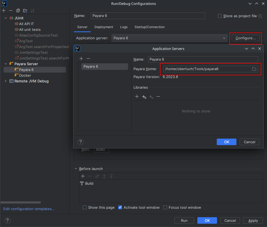Open help from the Application Servers dialog
This screenshot has height=227, width=267.
click(80, 142)
